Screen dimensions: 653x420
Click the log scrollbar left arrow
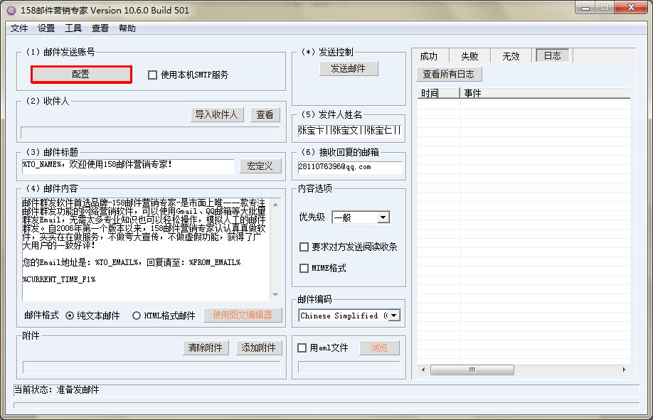pyautogui.click(x=423, y=370)
